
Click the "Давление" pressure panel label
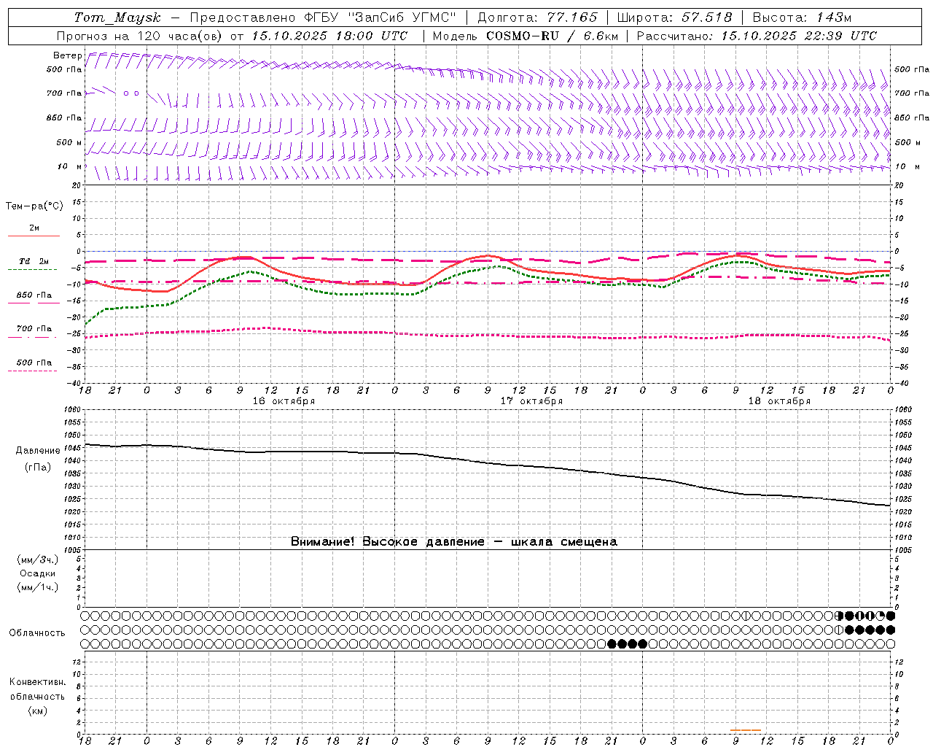click(x=38, y=451)
